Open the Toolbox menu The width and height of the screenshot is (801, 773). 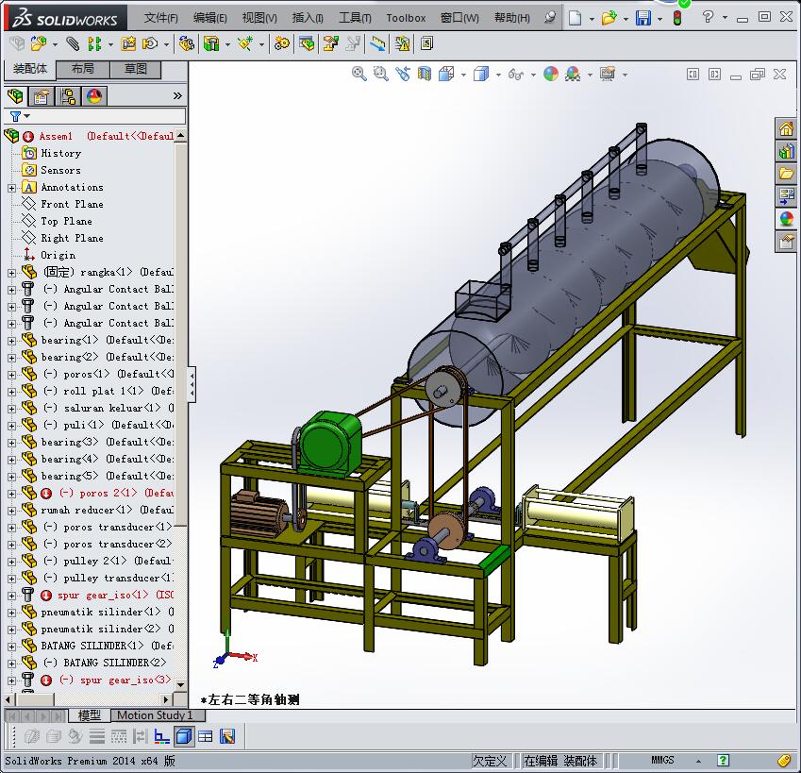click(406, 18)
